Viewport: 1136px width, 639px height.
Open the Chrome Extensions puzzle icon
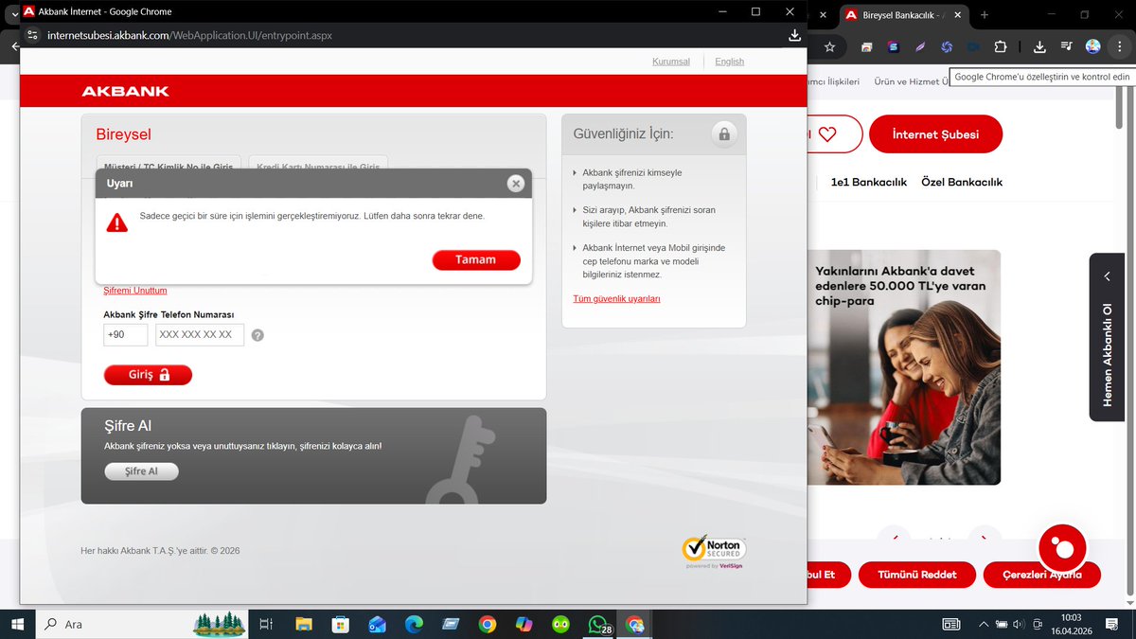tap(1000, 46)
